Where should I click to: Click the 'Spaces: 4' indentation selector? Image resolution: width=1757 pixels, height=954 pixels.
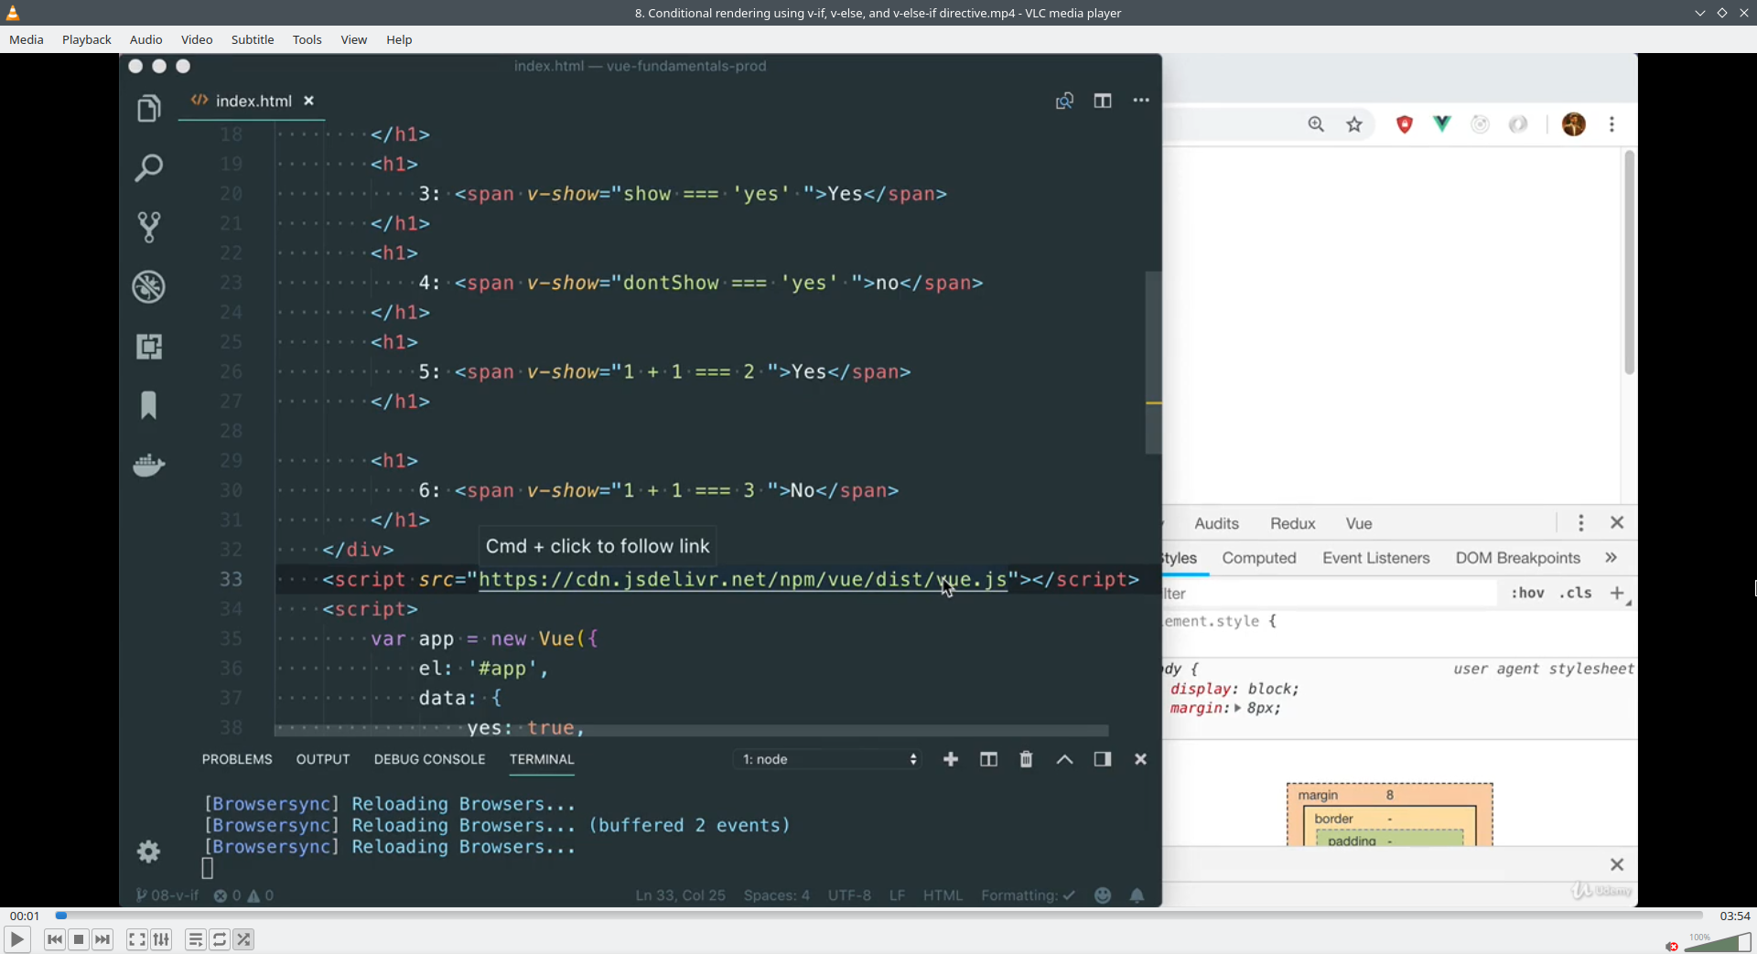pyautogui.click(x=776, y=895)
